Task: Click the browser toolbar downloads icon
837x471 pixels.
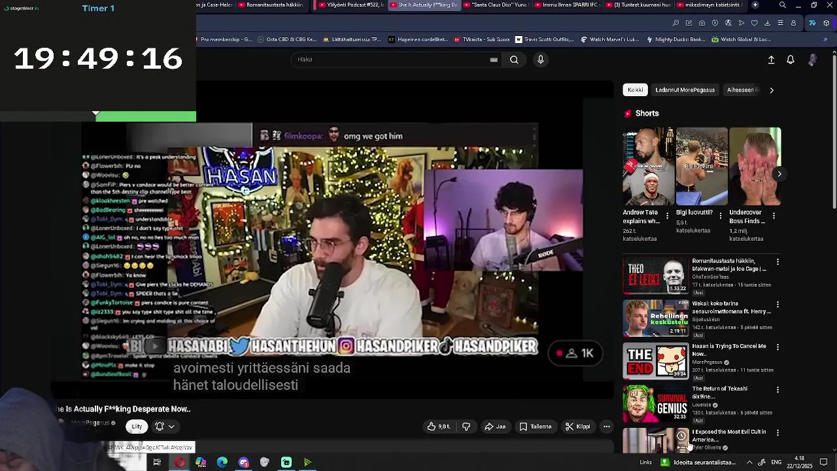Action: (x=767, y=23)
